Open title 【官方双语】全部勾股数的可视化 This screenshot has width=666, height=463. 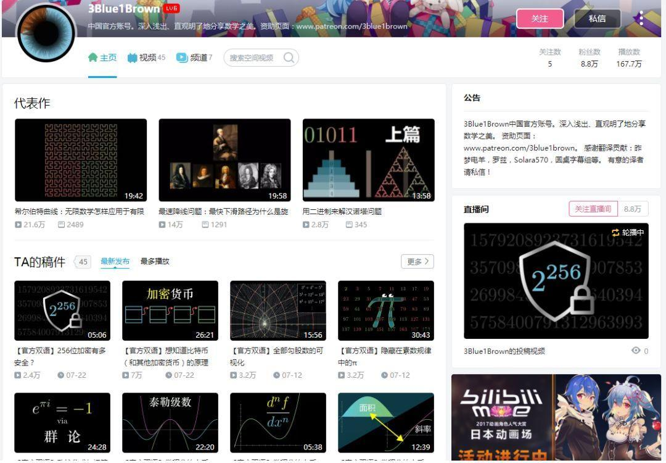(x=276, y=356)
